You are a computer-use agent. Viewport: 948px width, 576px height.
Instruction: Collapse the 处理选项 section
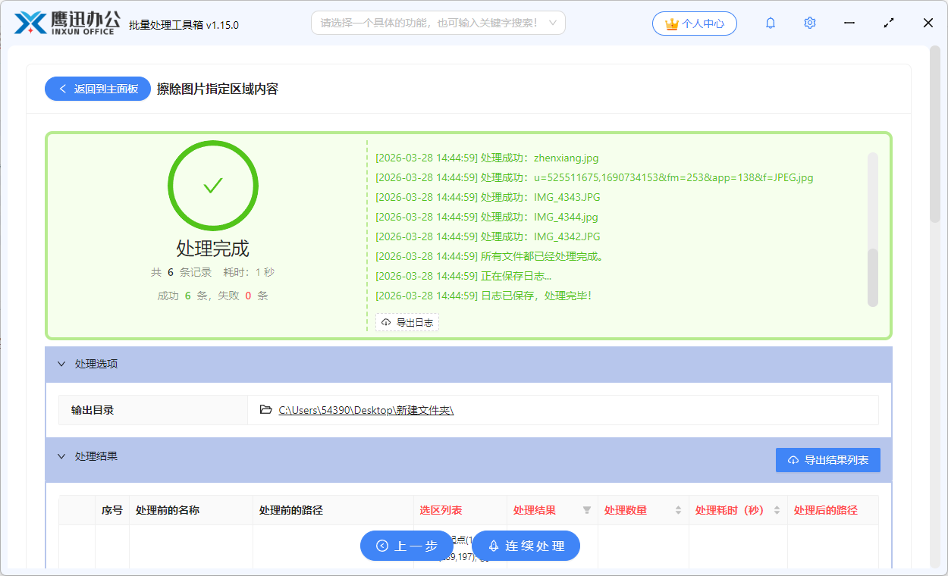click(x=62, y=364)
